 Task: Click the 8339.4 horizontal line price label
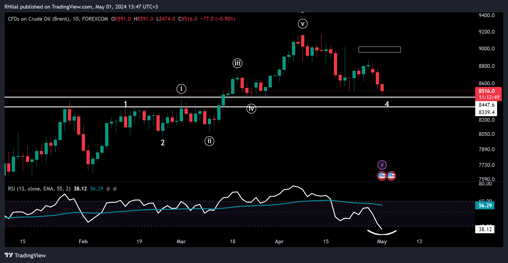tap(486, 112)
